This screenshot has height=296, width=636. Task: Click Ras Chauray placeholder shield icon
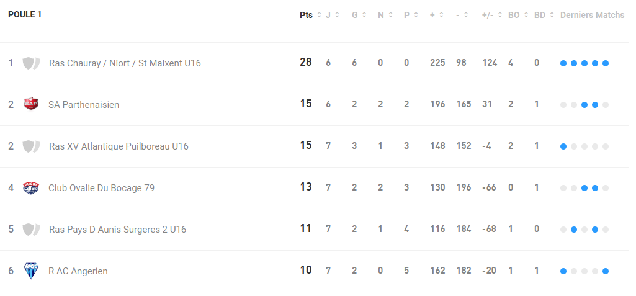coord(31,63)
